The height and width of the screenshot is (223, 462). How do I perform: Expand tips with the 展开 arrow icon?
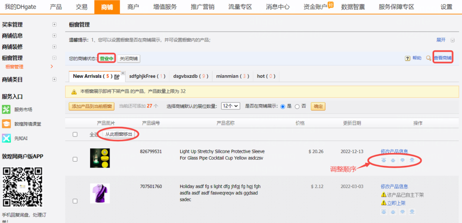tap(453, 40)
